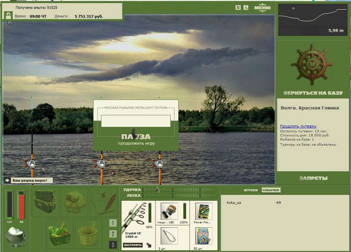Click the ПАУЗА heading in the dialog

(136, 137)
